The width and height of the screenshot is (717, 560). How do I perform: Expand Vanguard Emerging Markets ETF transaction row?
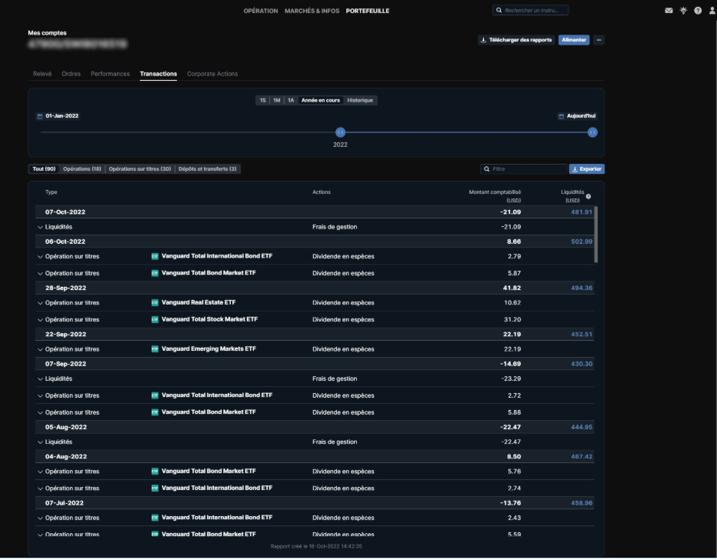tap(40, 349)
